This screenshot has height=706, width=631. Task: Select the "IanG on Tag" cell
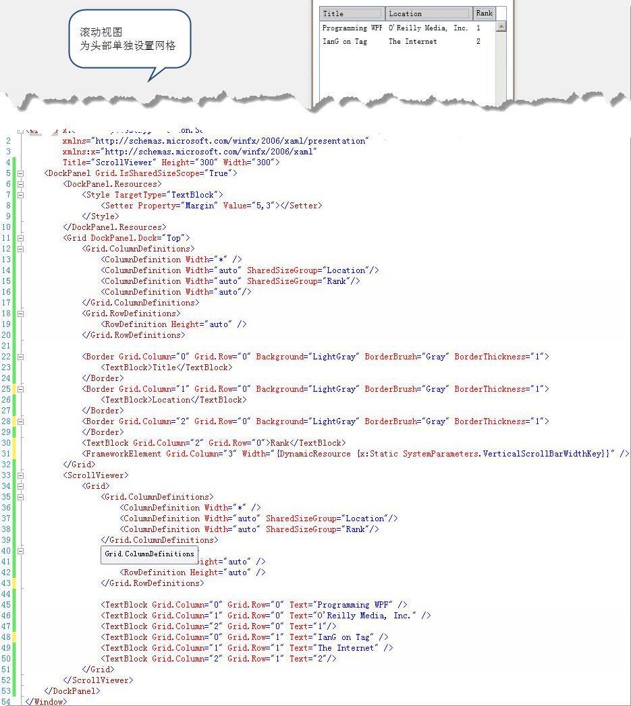(344, 41)
